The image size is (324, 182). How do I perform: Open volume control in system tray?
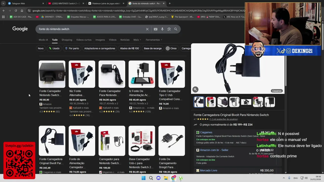click(x=306, y=178)
